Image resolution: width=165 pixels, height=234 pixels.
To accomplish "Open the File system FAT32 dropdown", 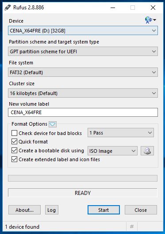I will [x=83, y=72].
